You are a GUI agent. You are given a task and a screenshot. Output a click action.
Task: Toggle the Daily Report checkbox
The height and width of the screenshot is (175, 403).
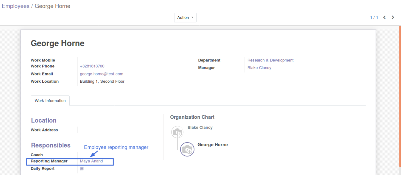click(x=82, y=169)
